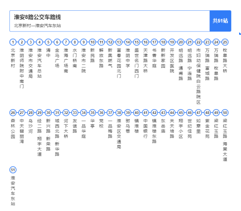Select station circle number 28
Image resolution: width=241 pixels, height=211 pixels.
31,113
